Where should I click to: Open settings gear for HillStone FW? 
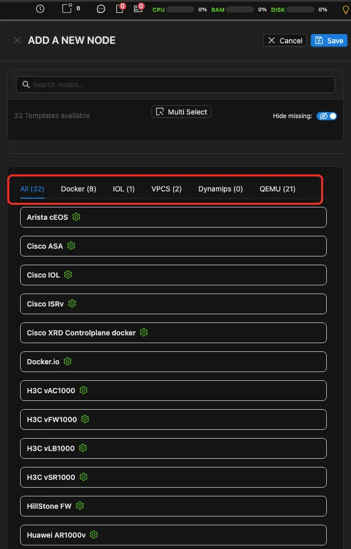[80, 506]
